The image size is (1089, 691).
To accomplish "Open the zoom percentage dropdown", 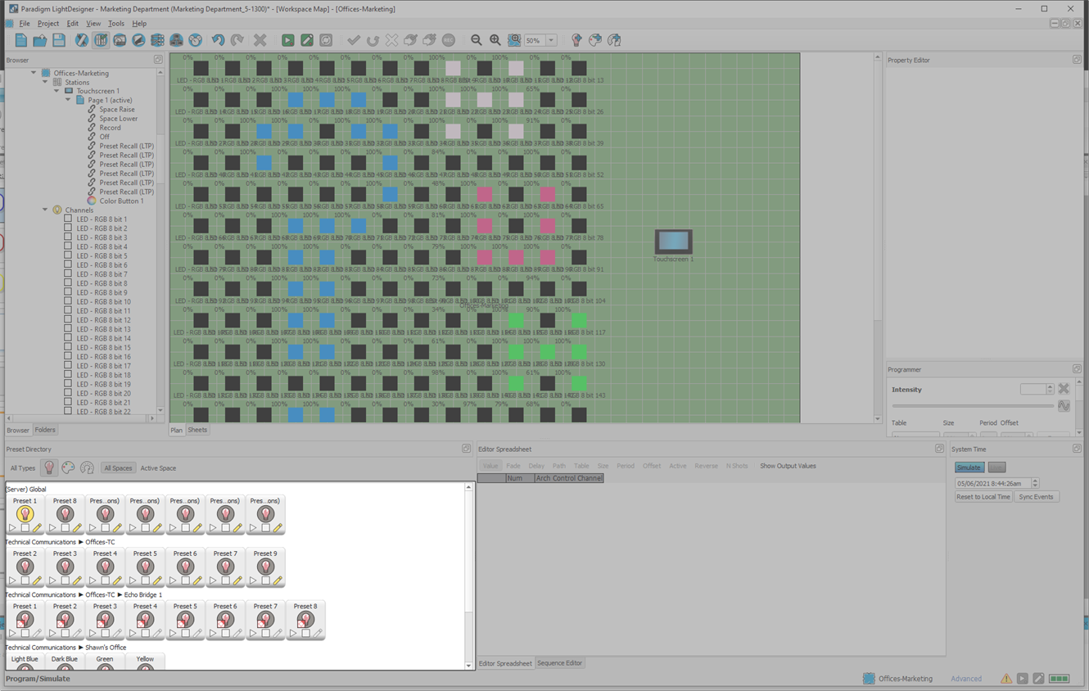I will [x=551, y=40].
